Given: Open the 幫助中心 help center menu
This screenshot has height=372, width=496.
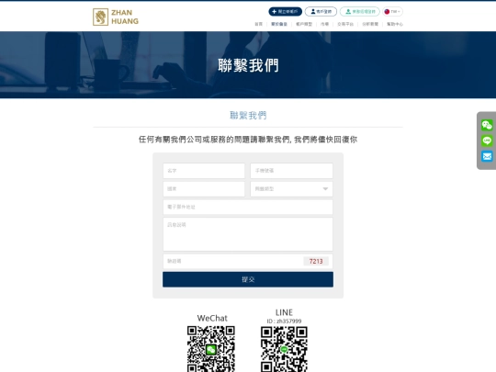Looking at the screenshot, I should pyautogui.click(x=395, y=24).
